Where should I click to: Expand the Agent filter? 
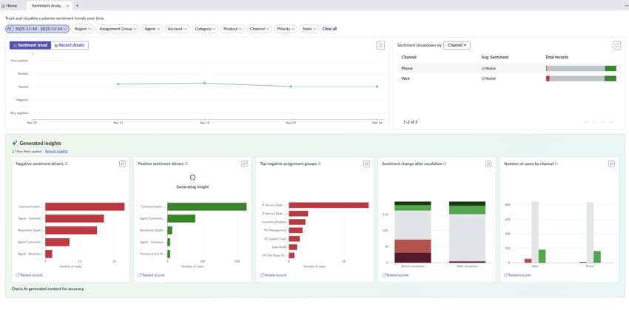[152, 29]
